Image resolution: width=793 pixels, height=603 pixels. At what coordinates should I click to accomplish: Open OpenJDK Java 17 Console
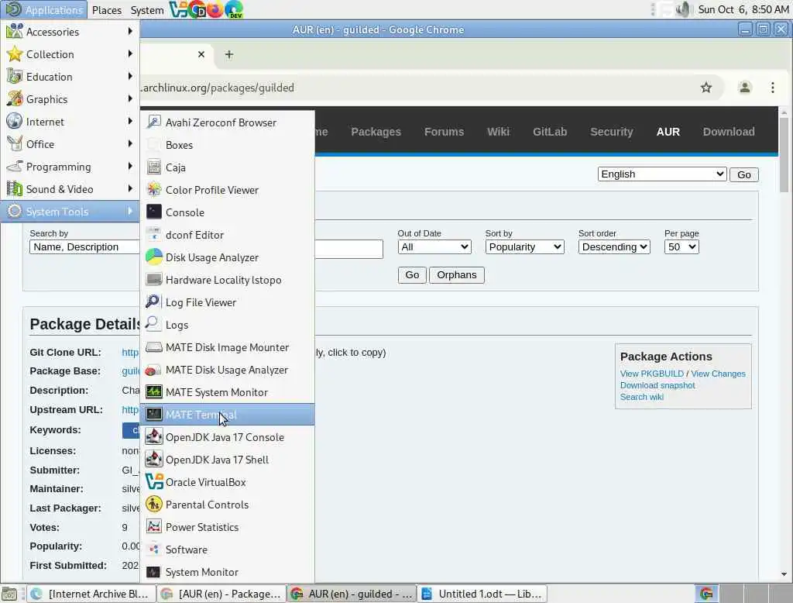coord(227,437)
